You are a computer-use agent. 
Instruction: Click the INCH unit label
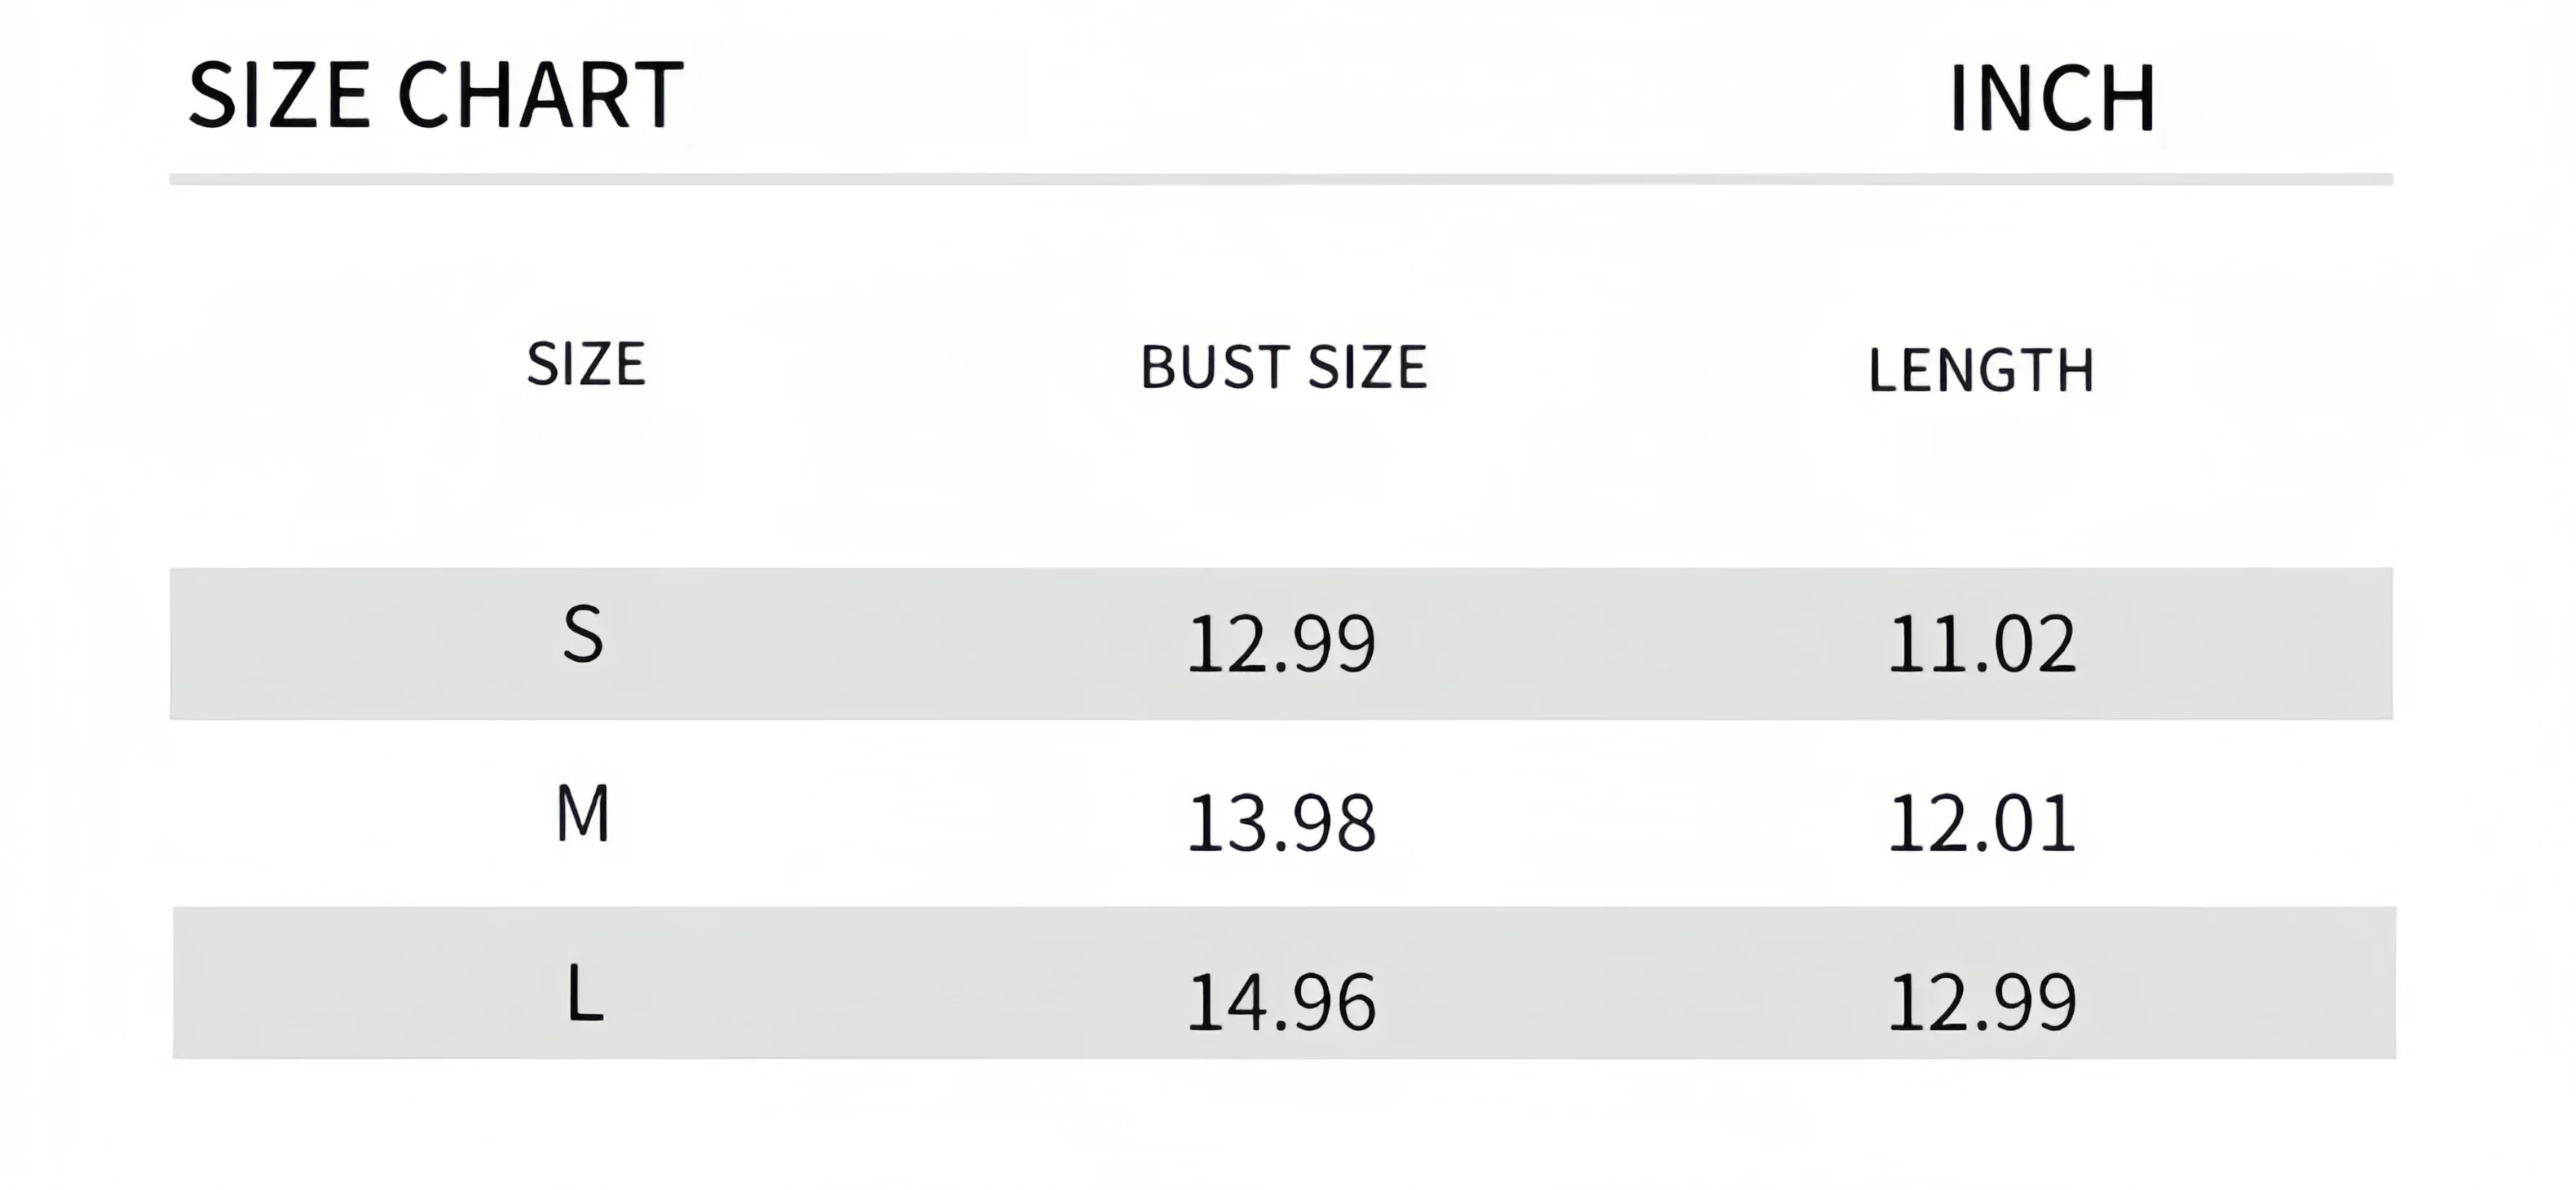2052,98
